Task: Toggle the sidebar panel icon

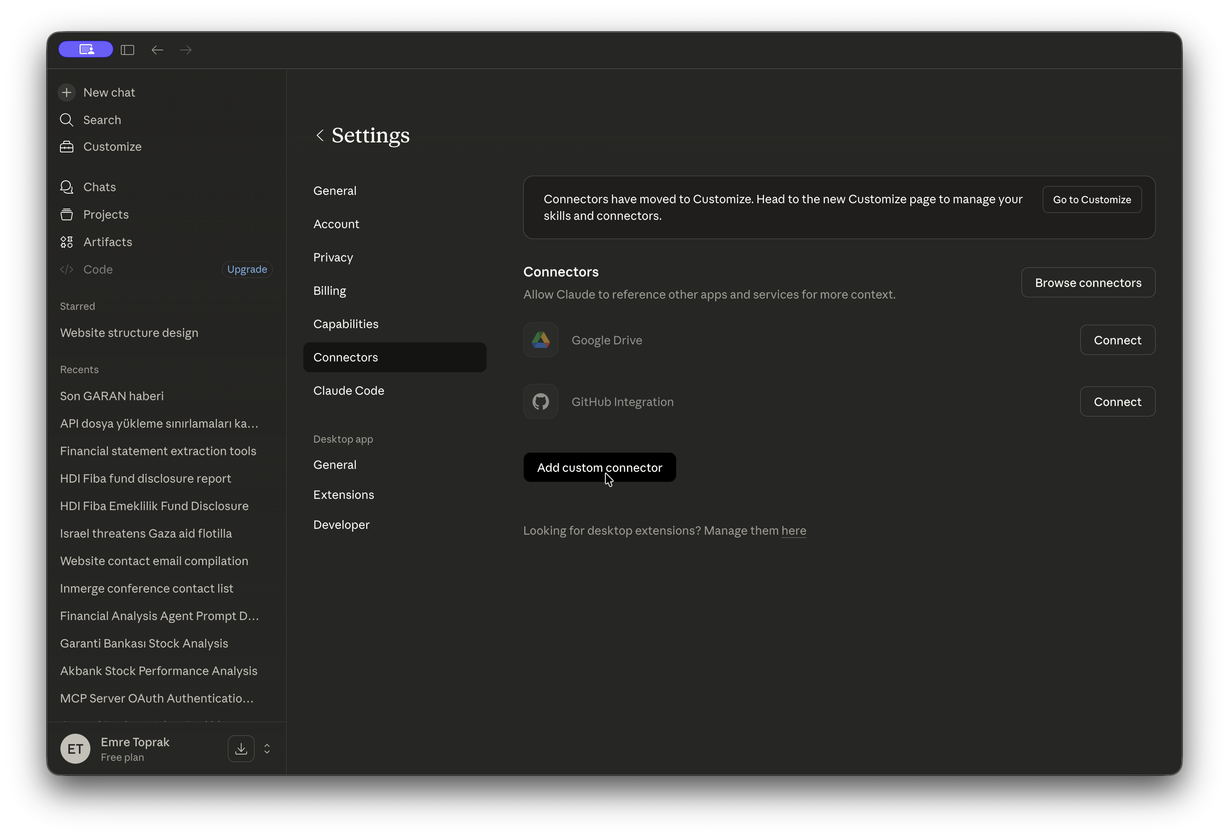Action: tap(127, 50)
